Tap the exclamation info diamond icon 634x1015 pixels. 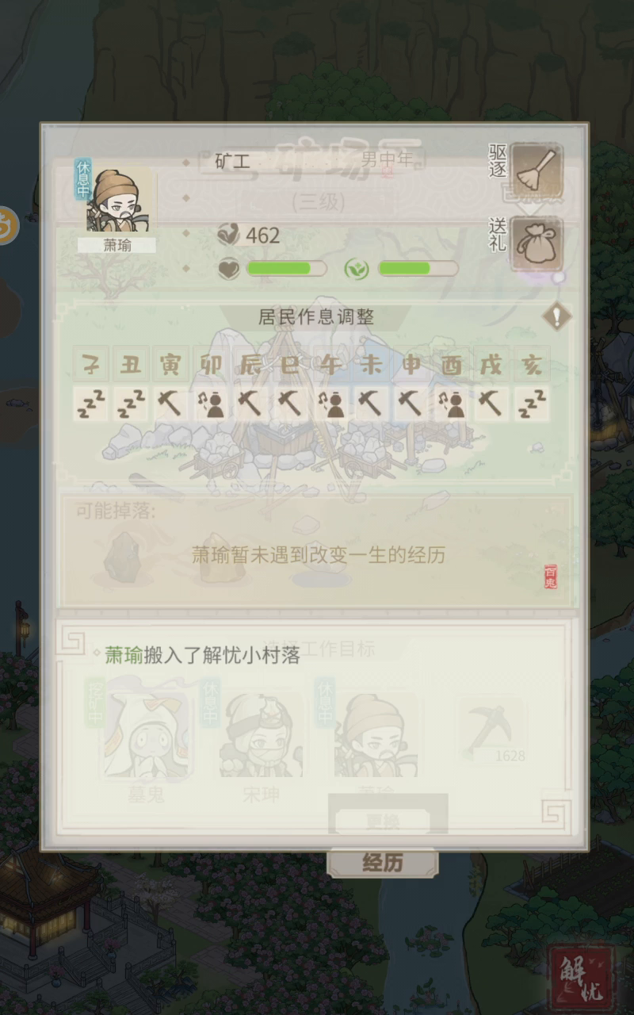point(557,317)
